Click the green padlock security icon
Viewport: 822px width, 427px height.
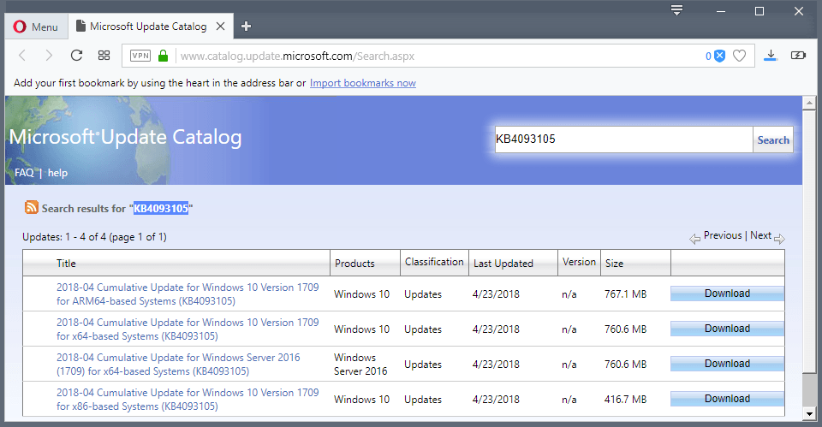(163, 56)
